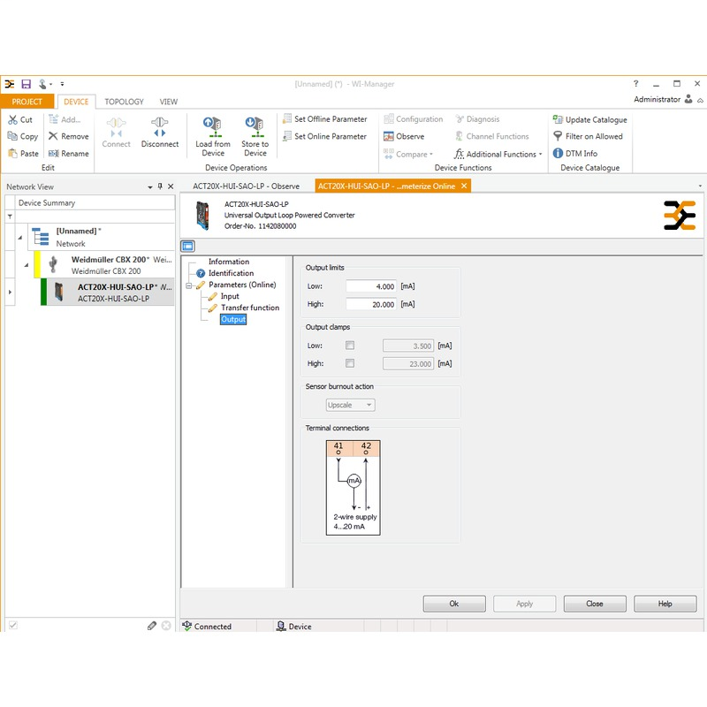Viewport: 707px width, 707px height.
Task: Open Set Offline Parameter
Action: [324, 119]
